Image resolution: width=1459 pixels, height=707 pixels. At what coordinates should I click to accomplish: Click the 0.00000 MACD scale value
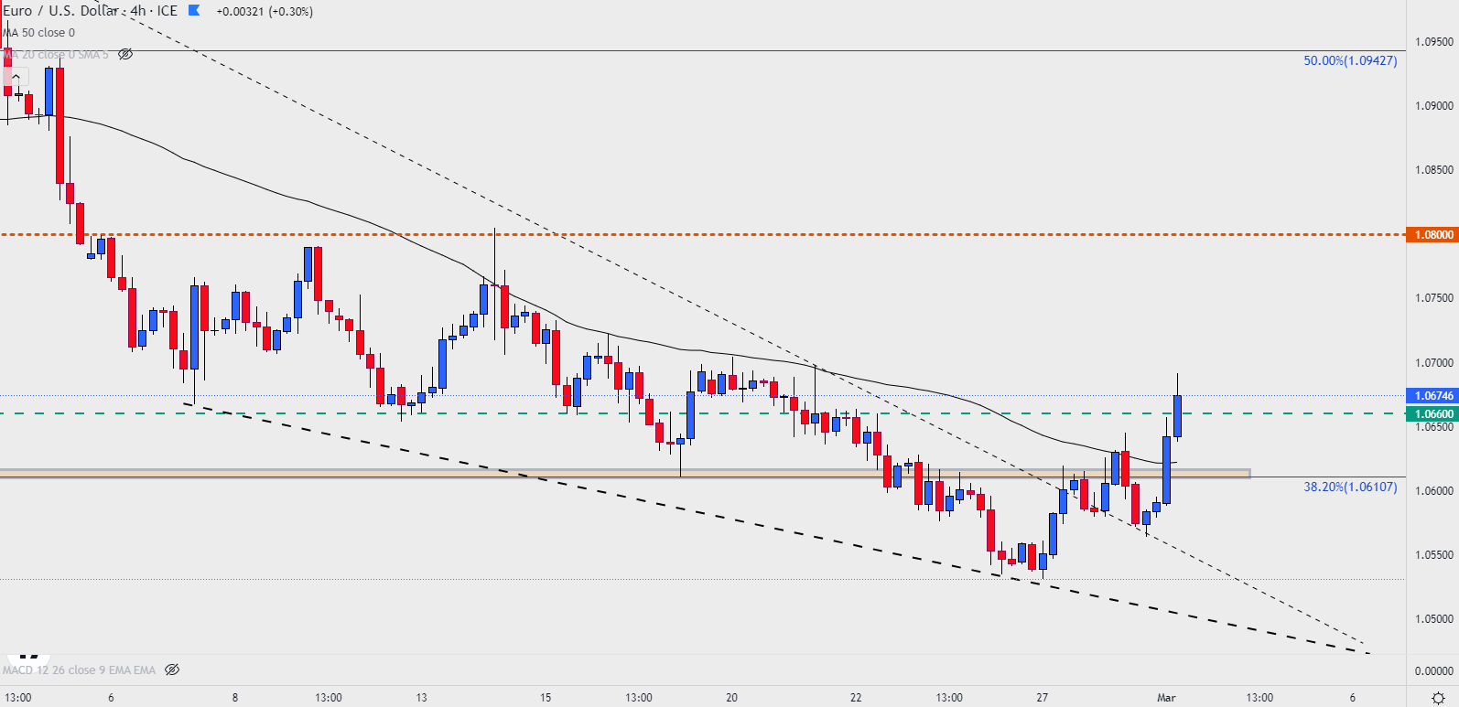pos(1434,671)
